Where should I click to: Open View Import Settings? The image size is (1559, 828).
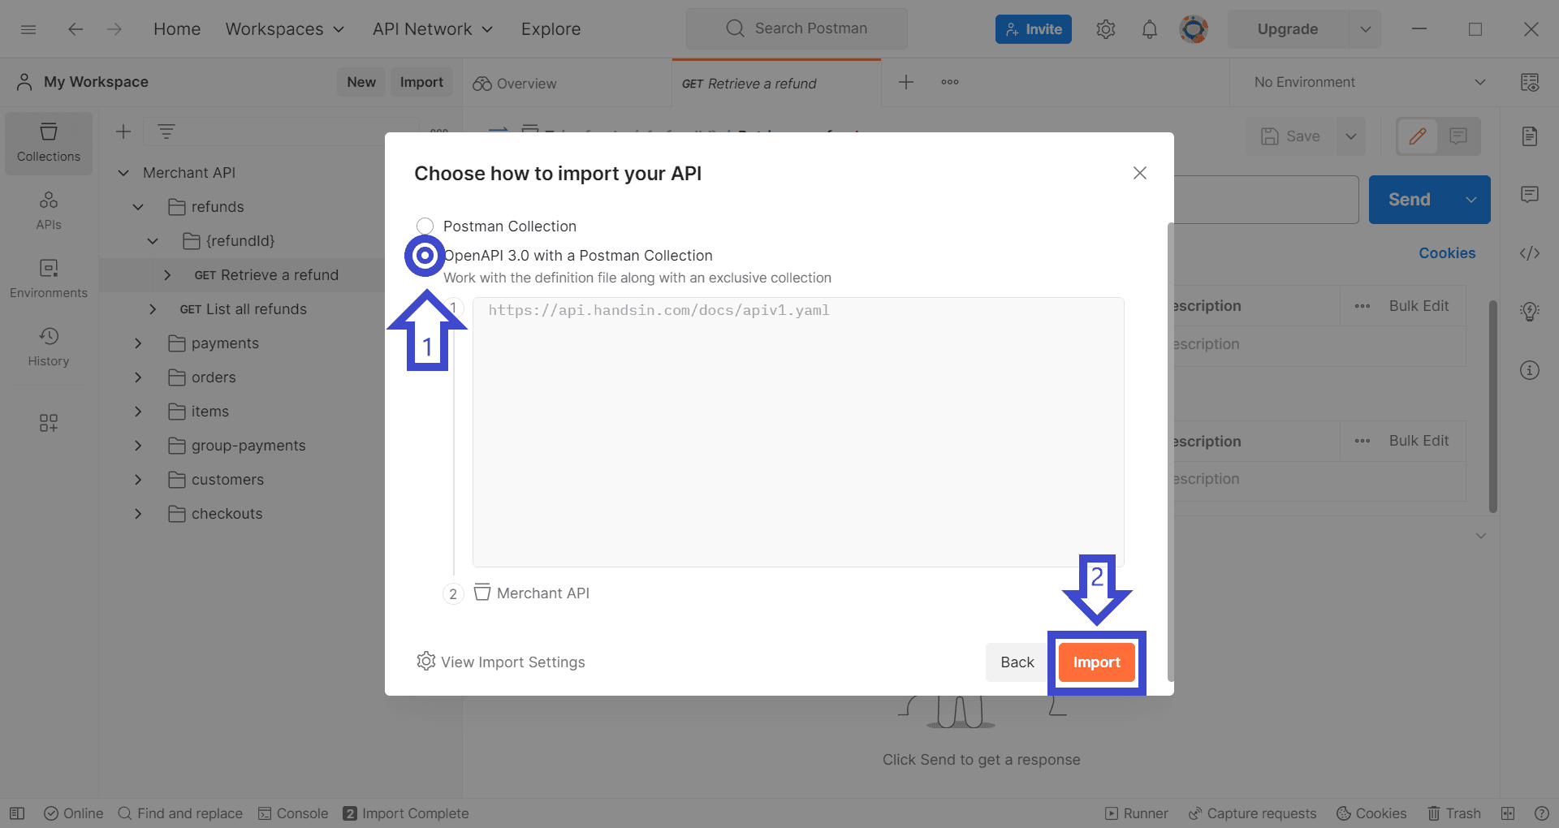coord(500,662)
